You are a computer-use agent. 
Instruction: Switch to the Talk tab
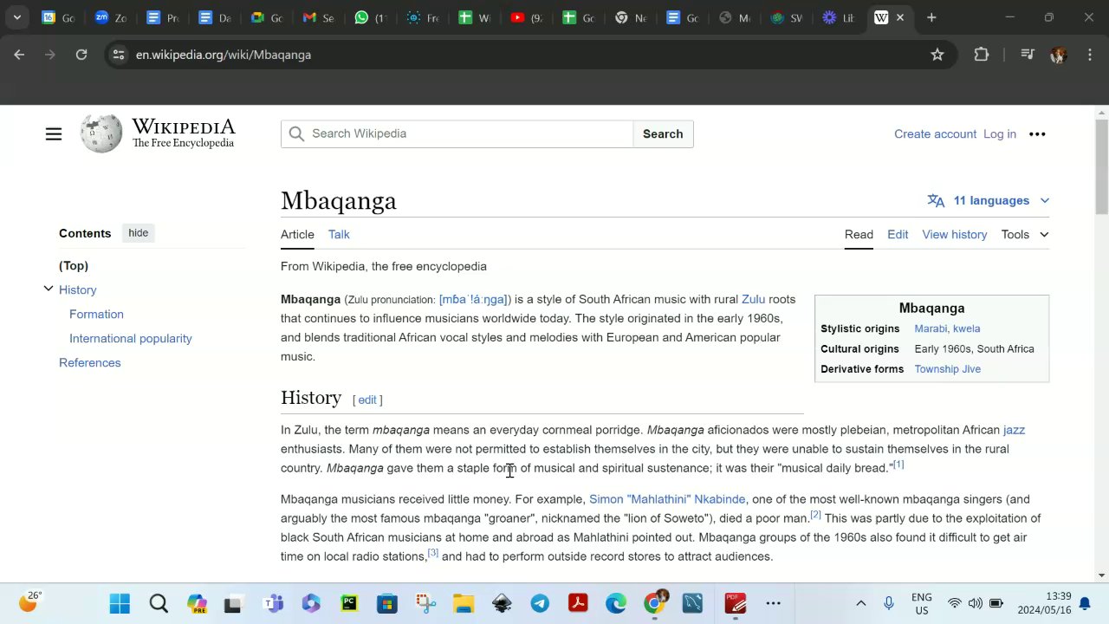339,234
